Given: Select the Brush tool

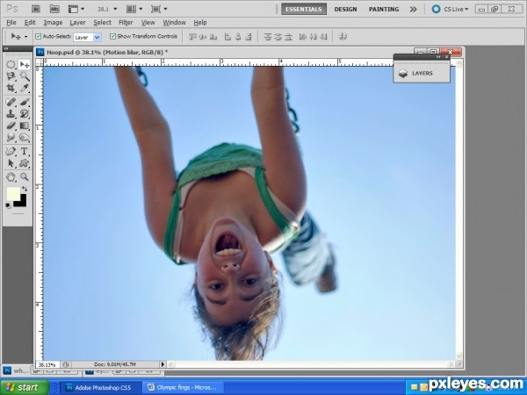Looking at the screenshot, I should coord(25,102).
